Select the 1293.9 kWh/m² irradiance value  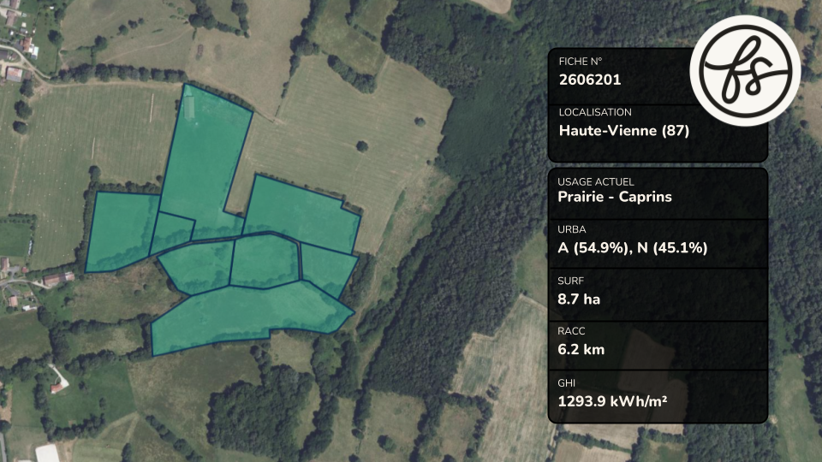click(x=612, y=401)
